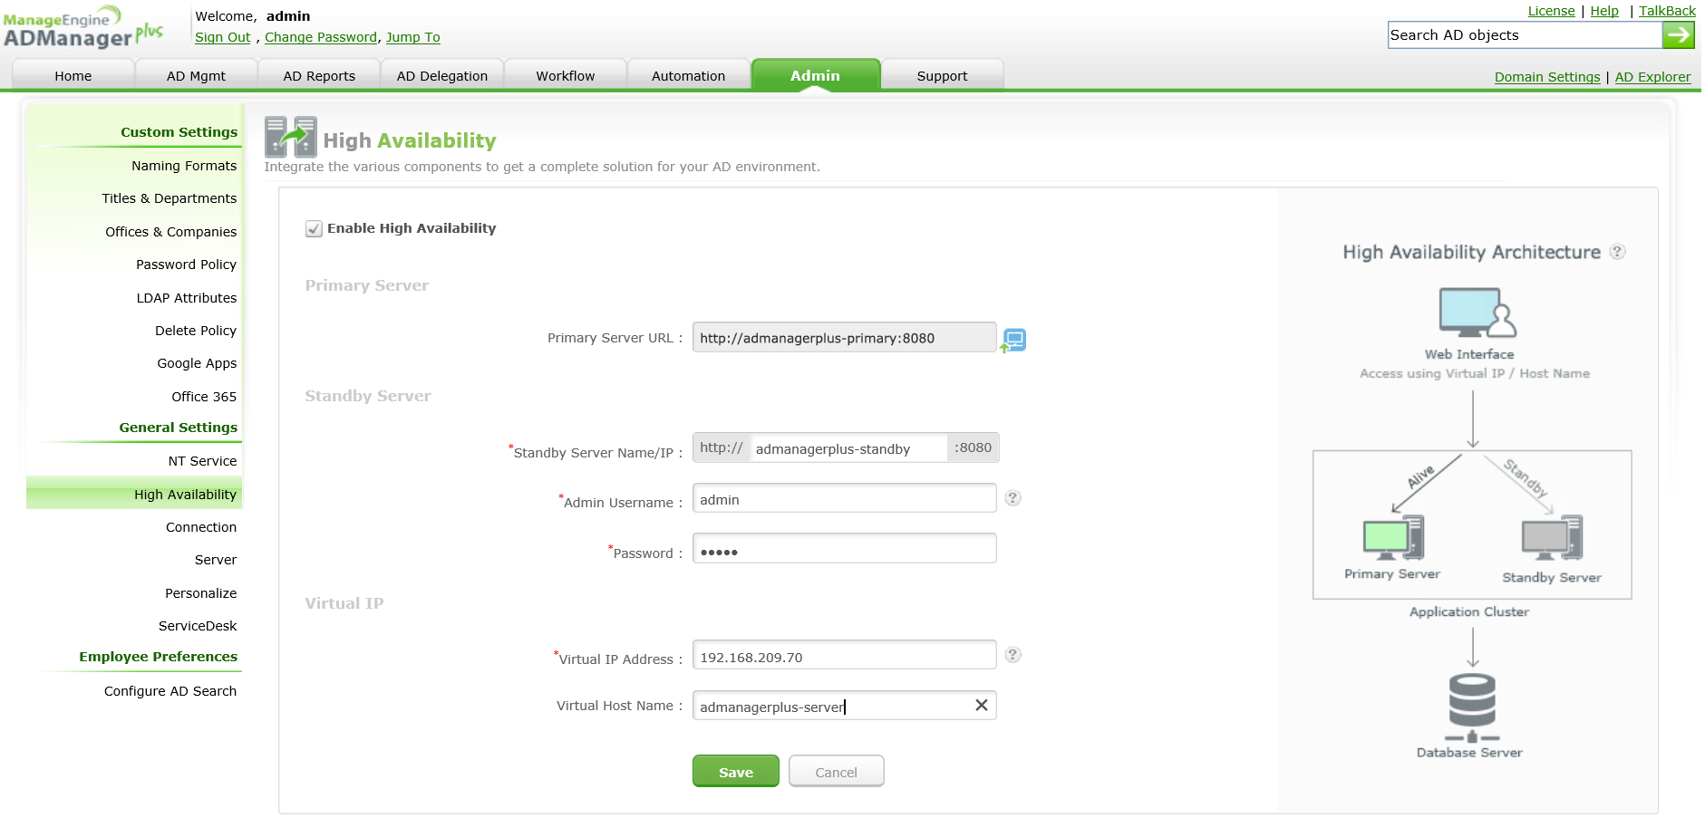The image size is (1705, 837).
Task: Expand the General Settings section
Action: [x=178, y=427]
